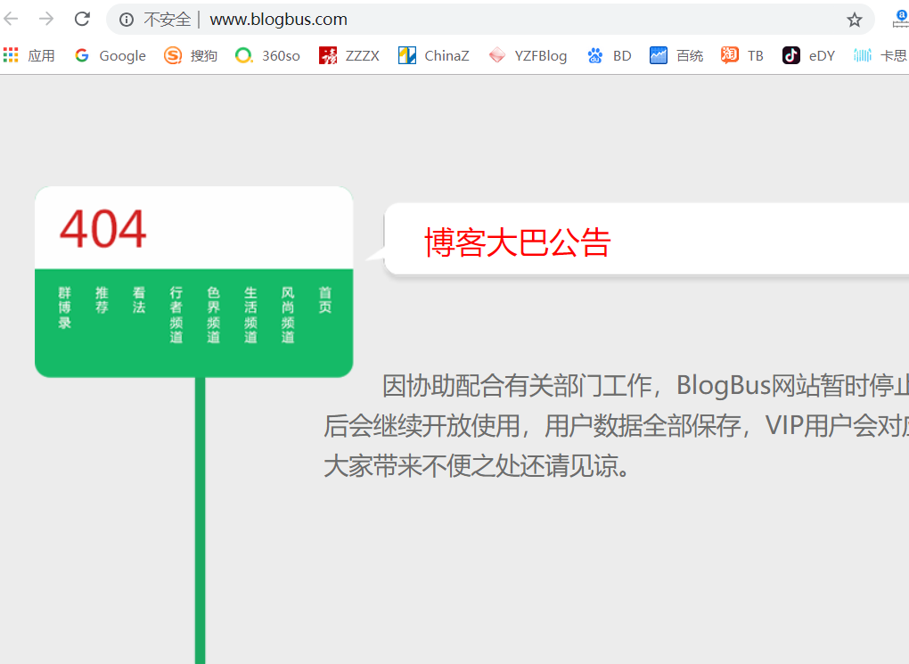Viewport: 909px width, 664px height.
Task: Click the browser back arrow
Action: 12,19
